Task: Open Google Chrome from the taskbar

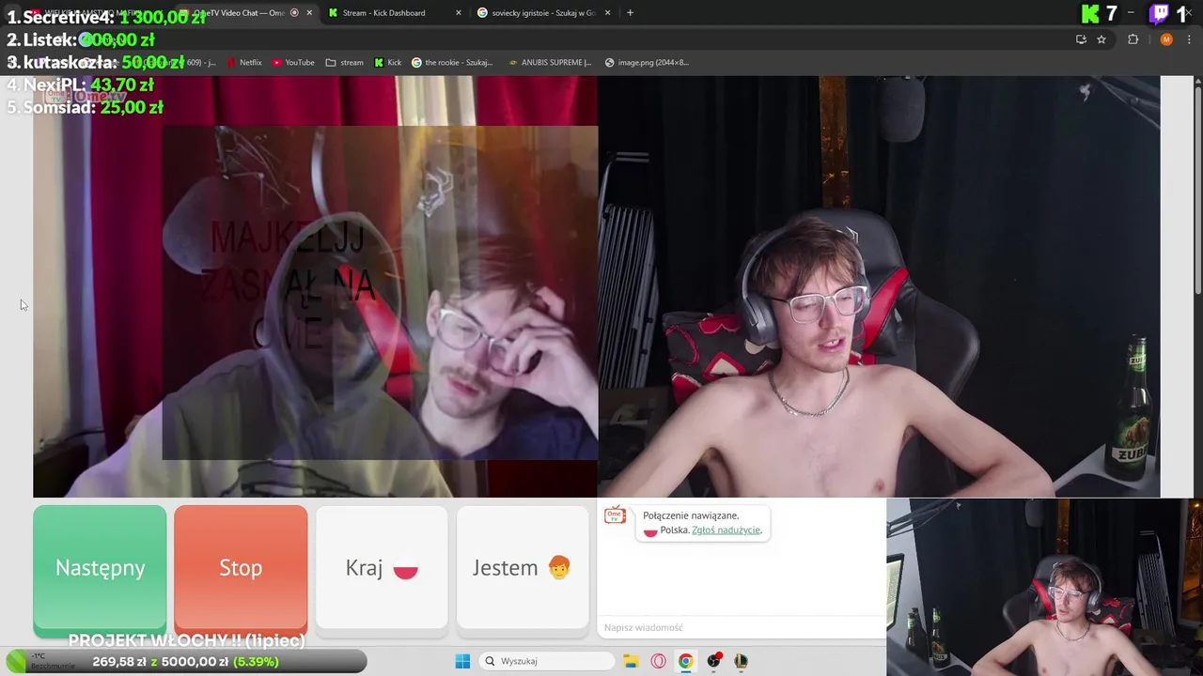Action: 685,661
